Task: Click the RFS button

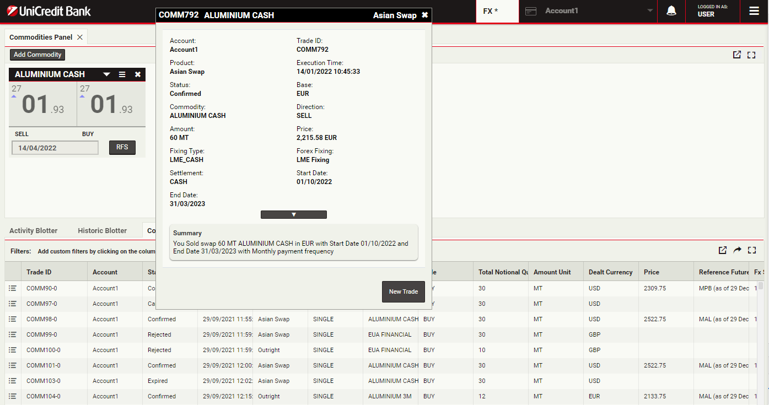Action: click(122, 148)
